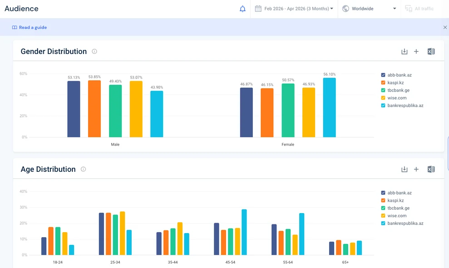This screenshot has height=268, width=449.
Task: Add Gender Distribution to dashboard with plus icon
Action: click(x=416, y=52)
